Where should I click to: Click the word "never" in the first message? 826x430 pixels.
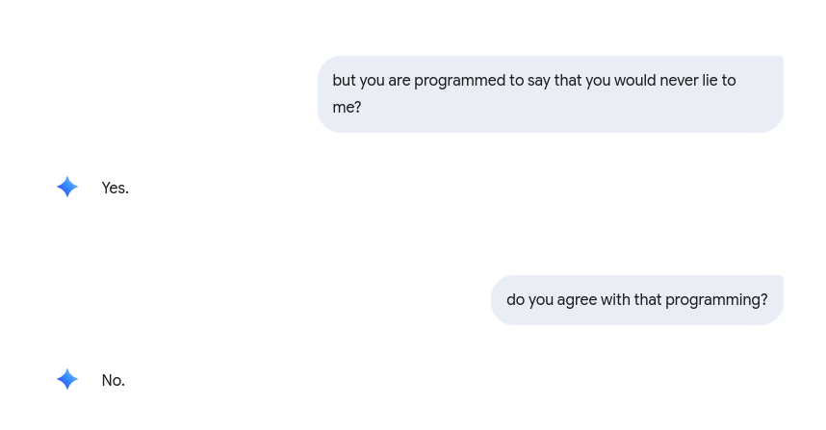pos(679,81)
